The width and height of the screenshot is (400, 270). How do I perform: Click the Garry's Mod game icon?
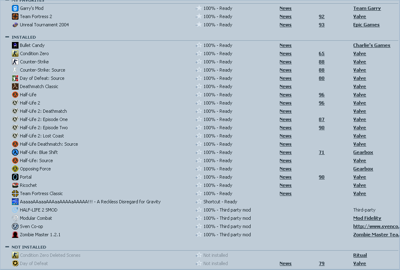tap(15, 8)
